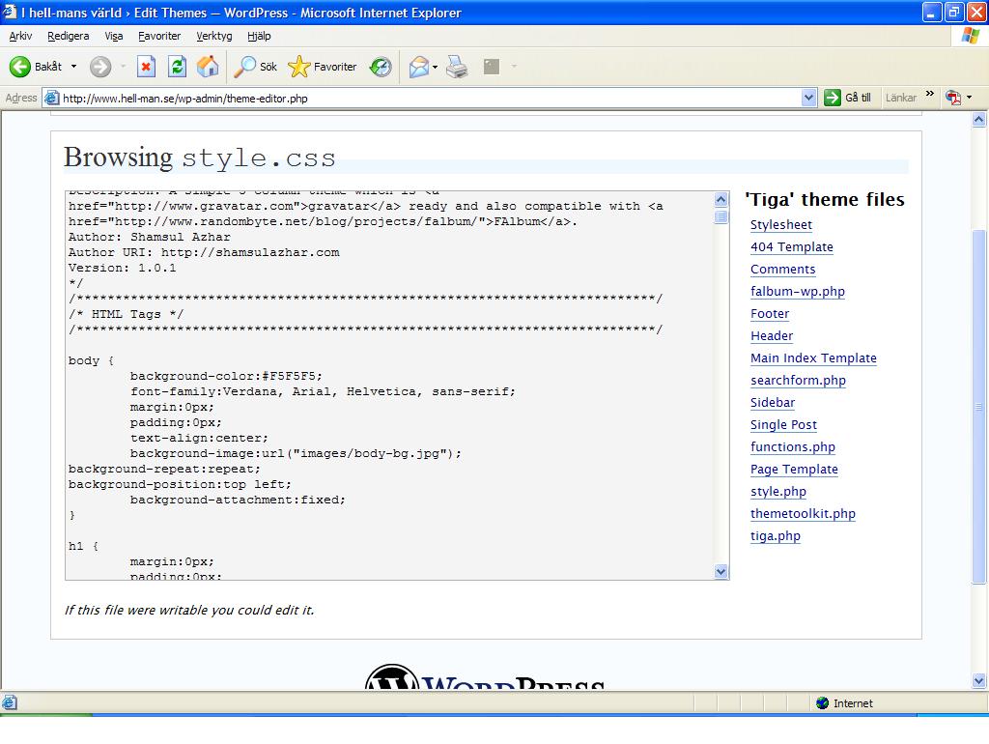Expand the address bar dropdown arrow
The width and height of the screenshot is (989, 744).
(x=808, y=98)
